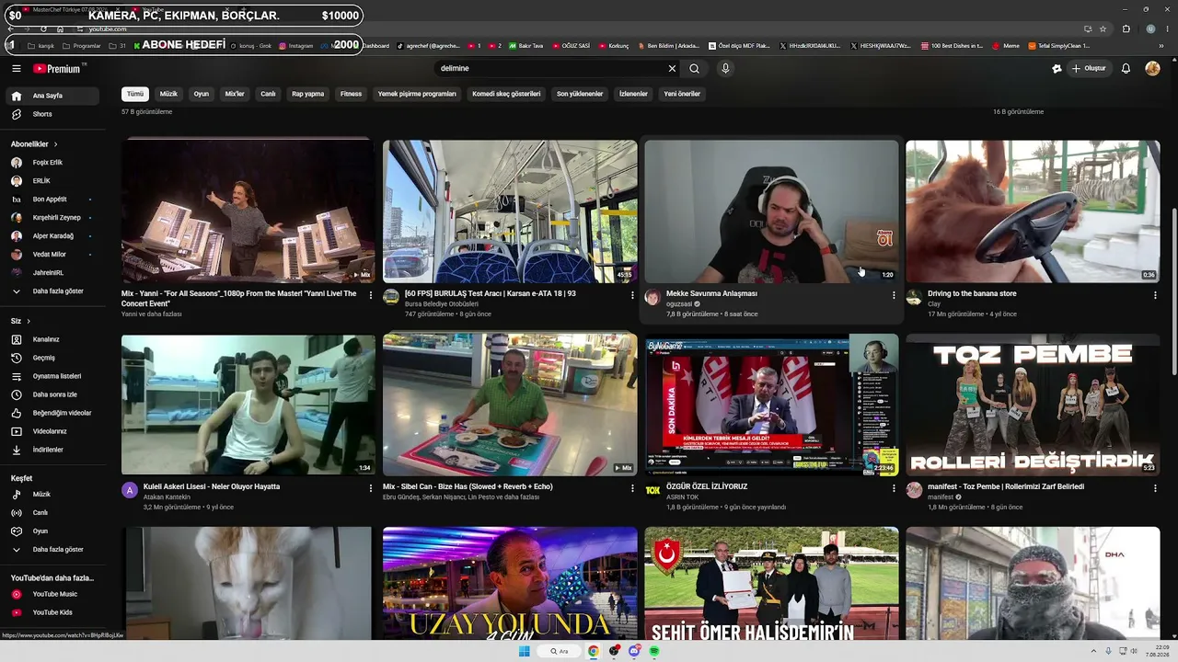Open İndirilenler downloads
Viewport: 1178px width, 662px height.
(x=52, y=450)
